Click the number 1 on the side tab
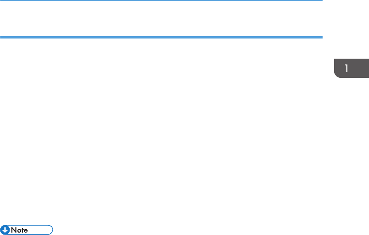 pyautogui.click(x=347, y=68)
